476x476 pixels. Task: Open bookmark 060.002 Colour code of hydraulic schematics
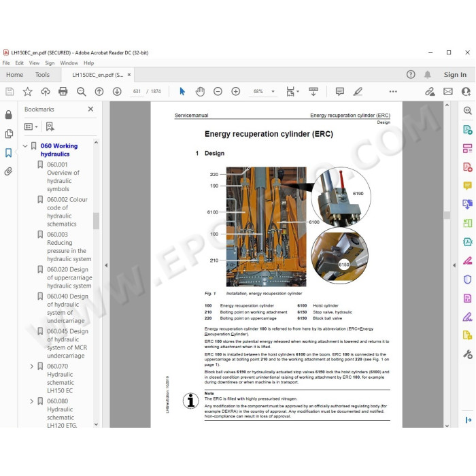click(x=67, y=212)
